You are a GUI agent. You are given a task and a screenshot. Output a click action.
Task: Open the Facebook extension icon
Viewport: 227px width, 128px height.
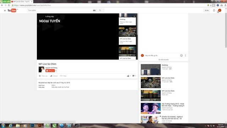[x=218, y=5]
